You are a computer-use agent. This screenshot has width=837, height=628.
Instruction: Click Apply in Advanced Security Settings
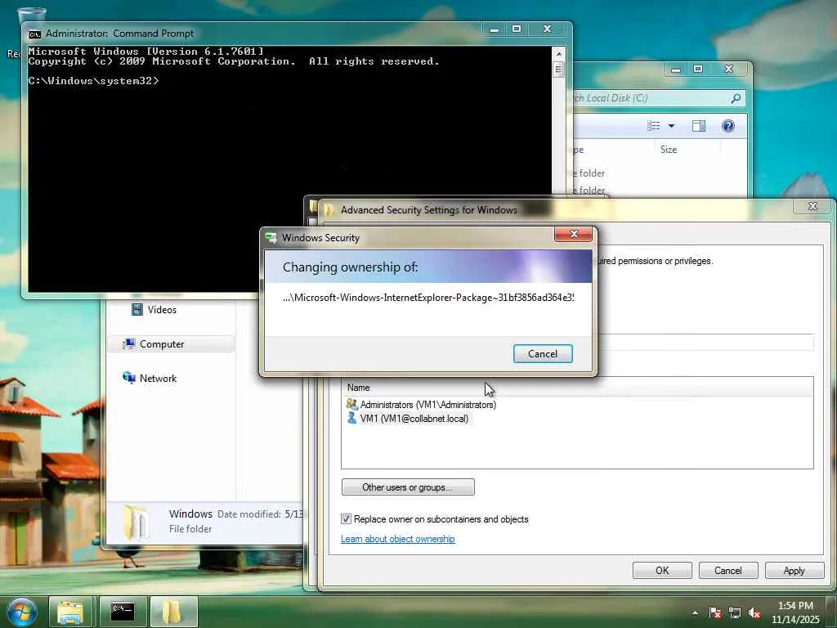(794, 570)
